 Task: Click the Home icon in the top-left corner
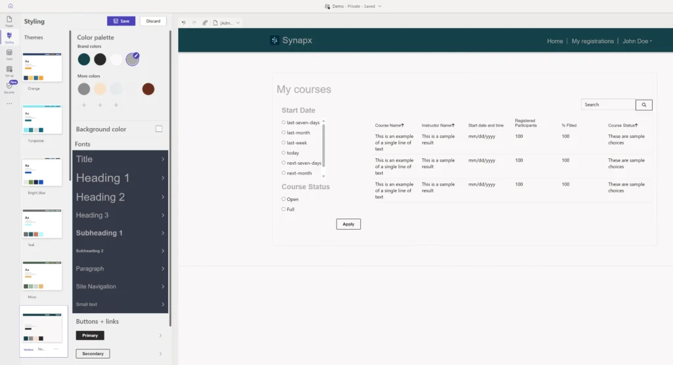tap(10, 6)
